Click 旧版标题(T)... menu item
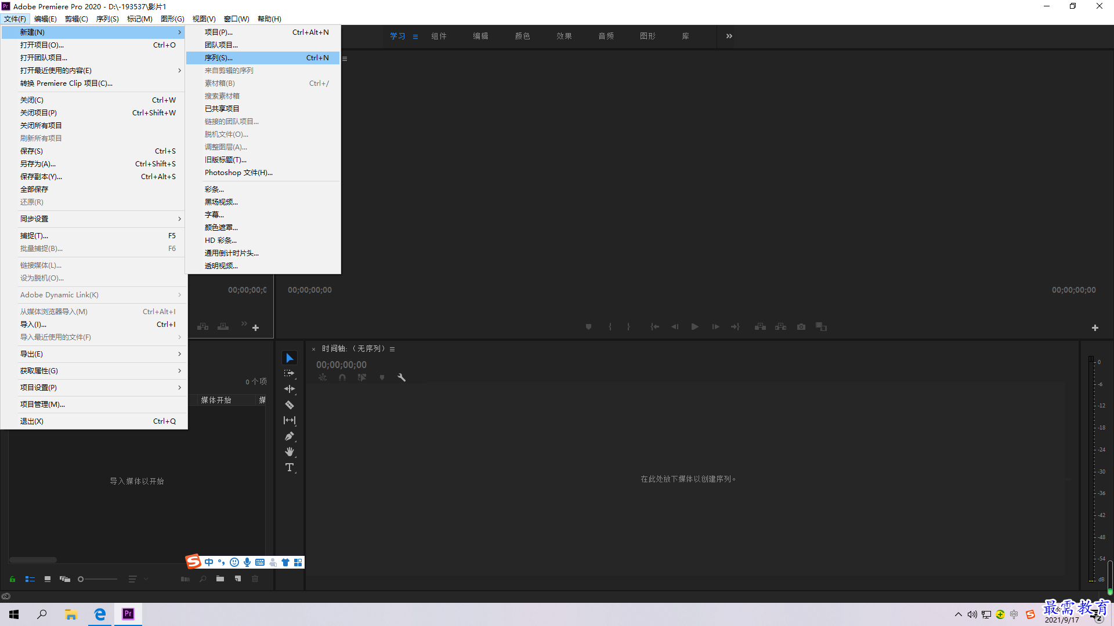Viewport: 1114px width, 626px height. 263,160
